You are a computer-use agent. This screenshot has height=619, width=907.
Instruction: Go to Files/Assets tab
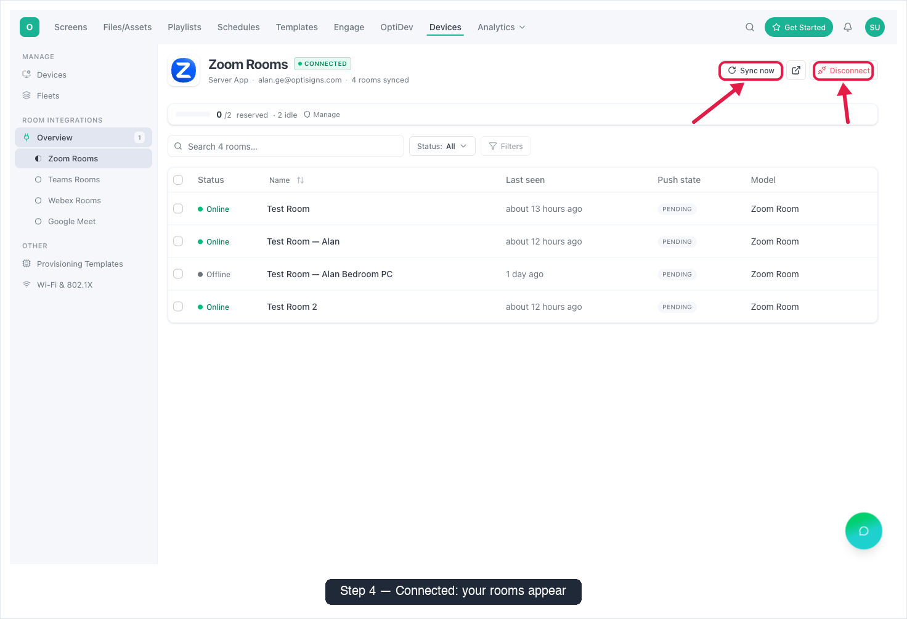(128, 27)
